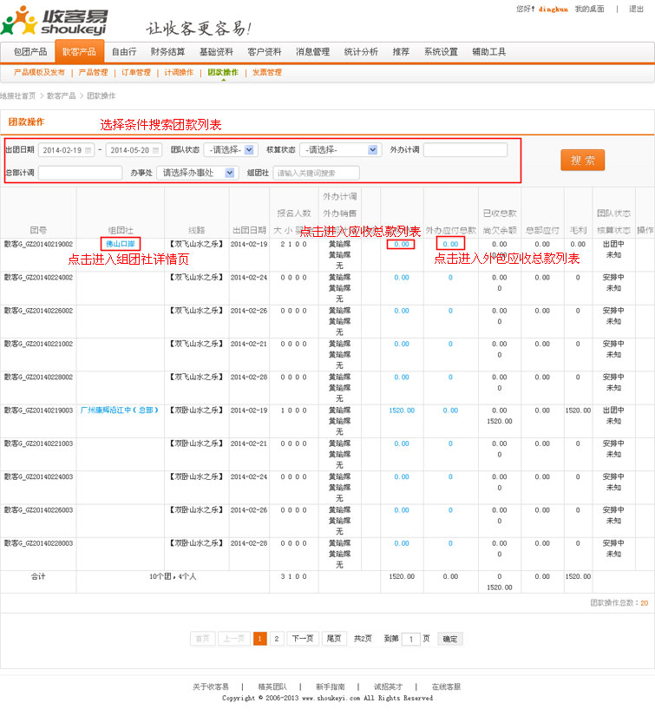The width and height of the screenshot is (655, 716).
Task: Open calendar picker for end date 2014-05-20
Action: (x=156, y=150)
